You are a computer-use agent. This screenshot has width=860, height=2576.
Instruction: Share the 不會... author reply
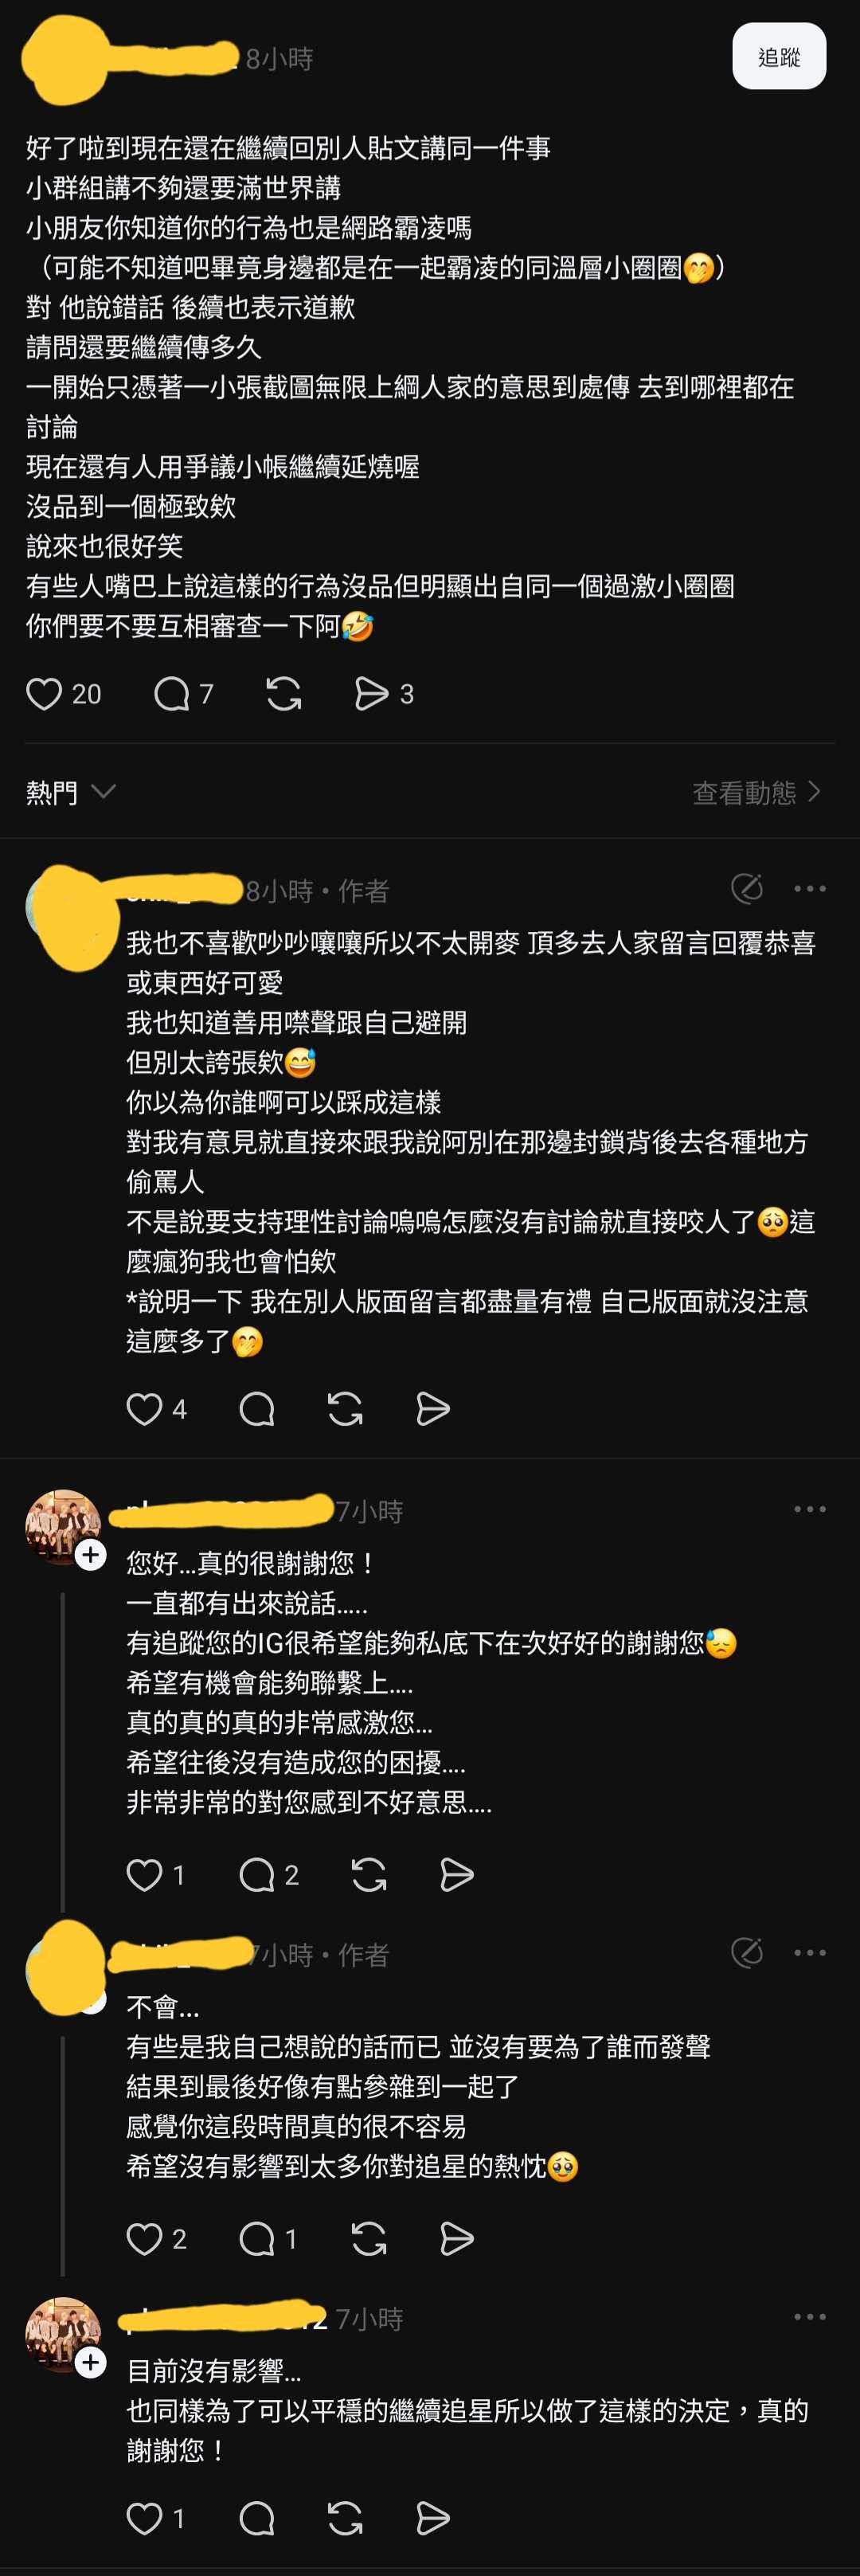[x=457, y=2238]
